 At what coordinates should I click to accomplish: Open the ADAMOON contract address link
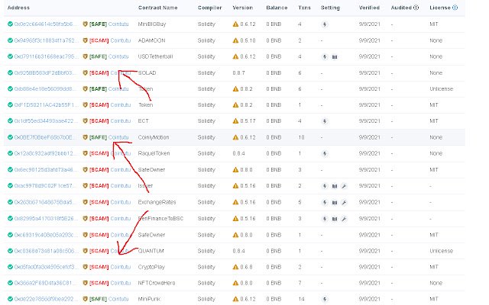(46, 40)
